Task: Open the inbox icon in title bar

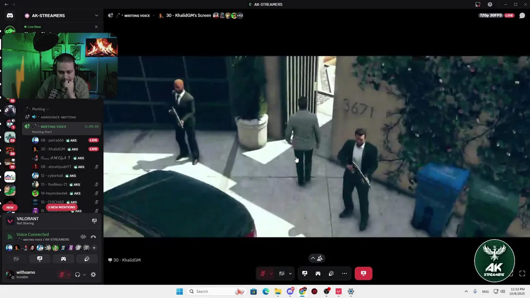Action: (x=478, y=4)
